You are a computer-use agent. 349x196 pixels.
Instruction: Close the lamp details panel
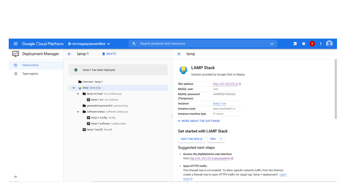point(179,54)
